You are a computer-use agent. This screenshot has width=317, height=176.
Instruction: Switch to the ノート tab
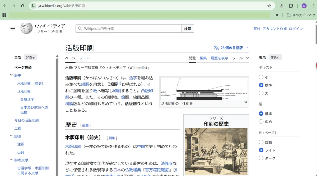[85, 58]
